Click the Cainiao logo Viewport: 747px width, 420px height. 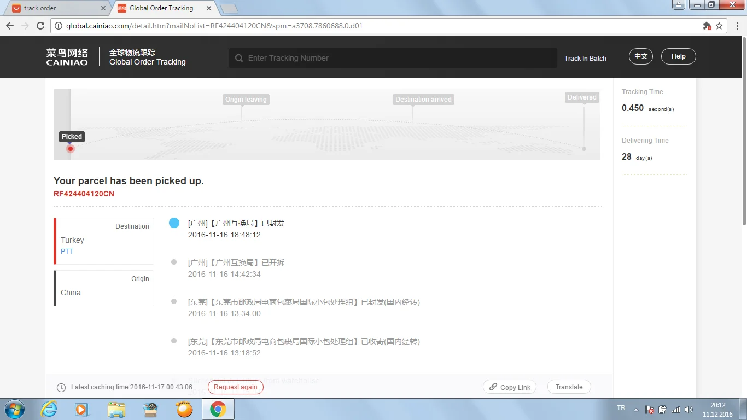point(67,57)
